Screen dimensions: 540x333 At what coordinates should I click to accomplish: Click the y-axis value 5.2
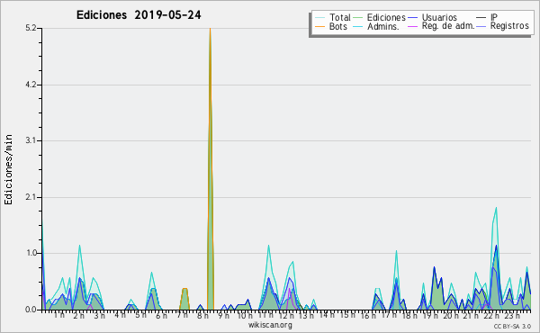(31, 28)
